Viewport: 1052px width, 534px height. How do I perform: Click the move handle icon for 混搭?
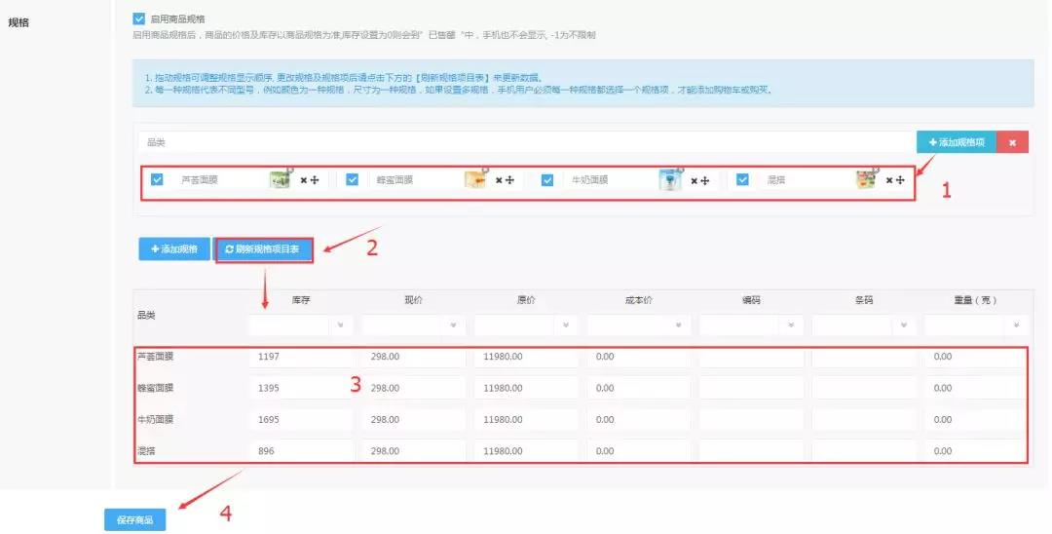tap(899, 180)
